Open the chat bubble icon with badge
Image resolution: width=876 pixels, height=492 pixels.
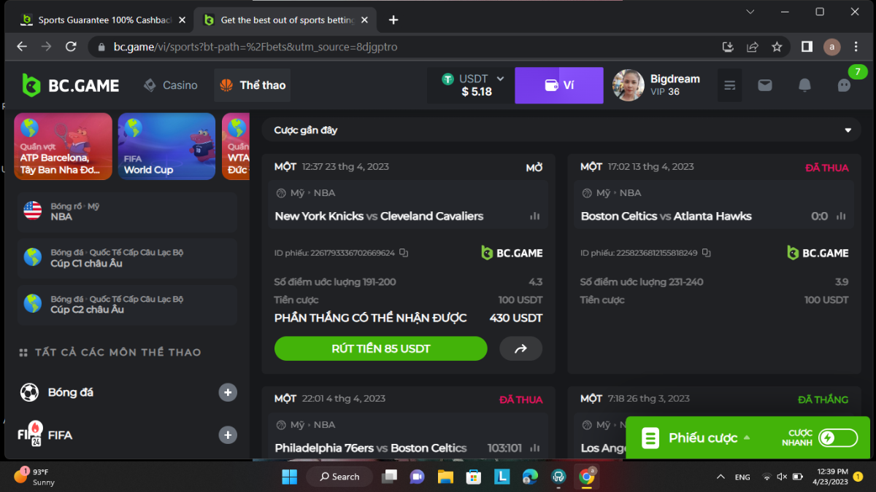click(844, 85)
